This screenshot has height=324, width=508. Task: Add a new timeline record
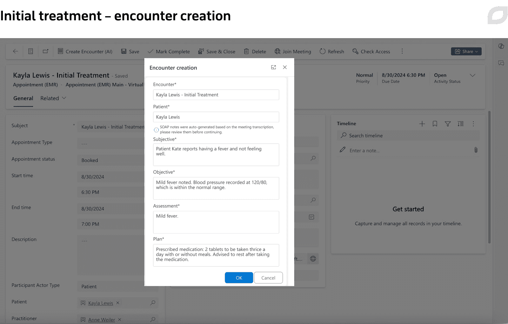point(422,124)
